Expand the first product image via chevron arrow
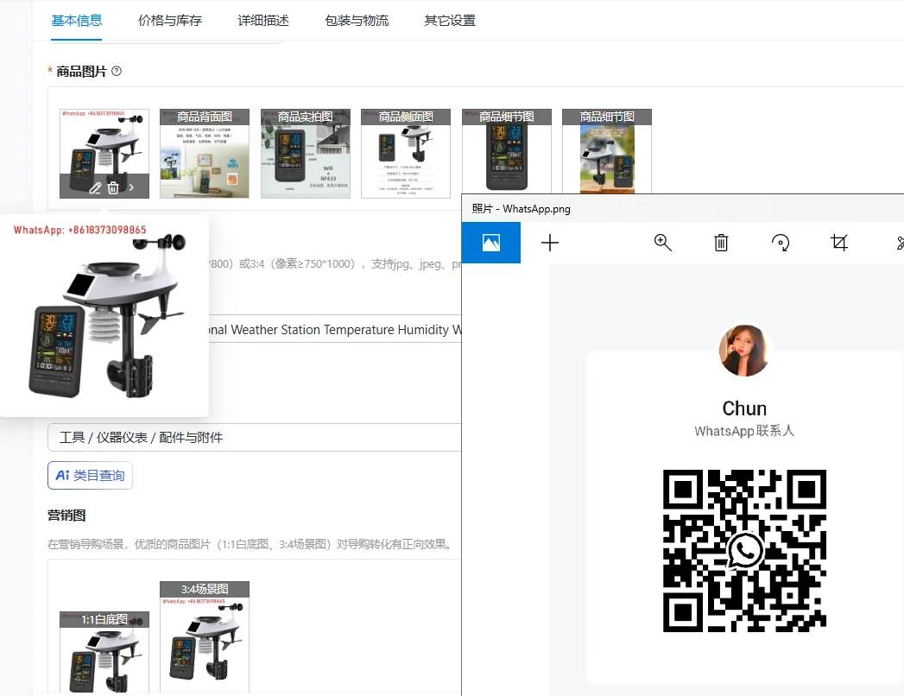 coord(131,187)
